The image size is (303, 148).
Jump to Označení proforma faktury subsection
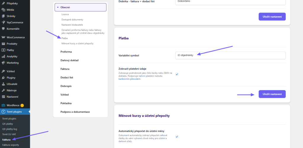coord(83,31)
